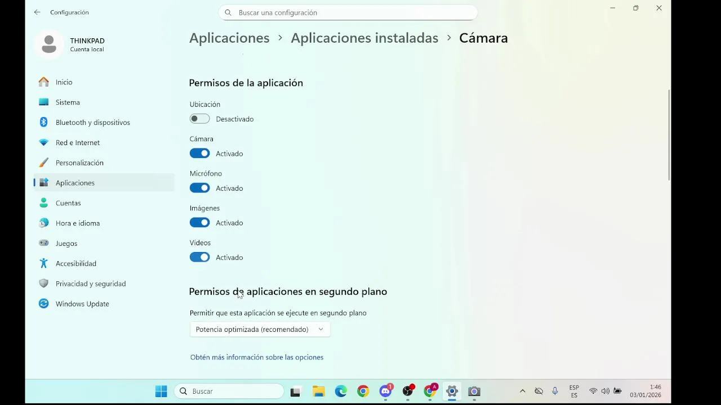This screenshot has width=721, height=405.
Task: Open link Obtén más información sobre las opciones
Action: [x=257, y=357]
